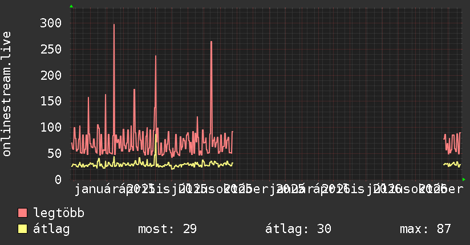Viewport: 470px width, 245px height.
Task: Click the 150 y-axis label
Action: (51, 101)
